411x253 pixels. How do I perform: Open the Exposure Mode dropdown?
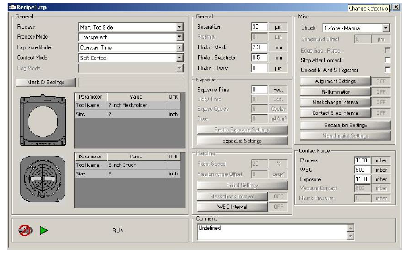click(180, 47)
